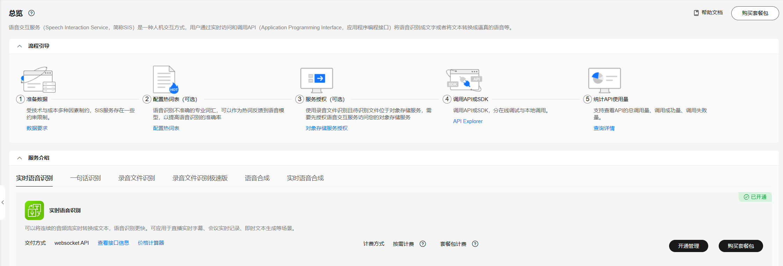Screen dimensions: 783x266
Task: Open the 查看接口信息 link
Action: click(113, 243)
